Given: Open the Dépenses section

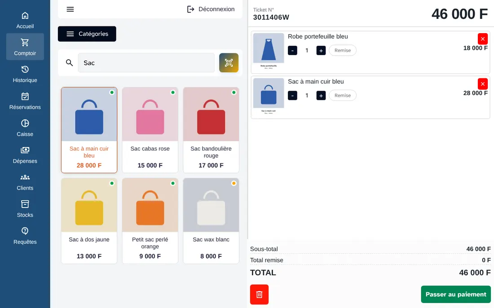Looking at the screenshot, I should [x=25, y=155].
